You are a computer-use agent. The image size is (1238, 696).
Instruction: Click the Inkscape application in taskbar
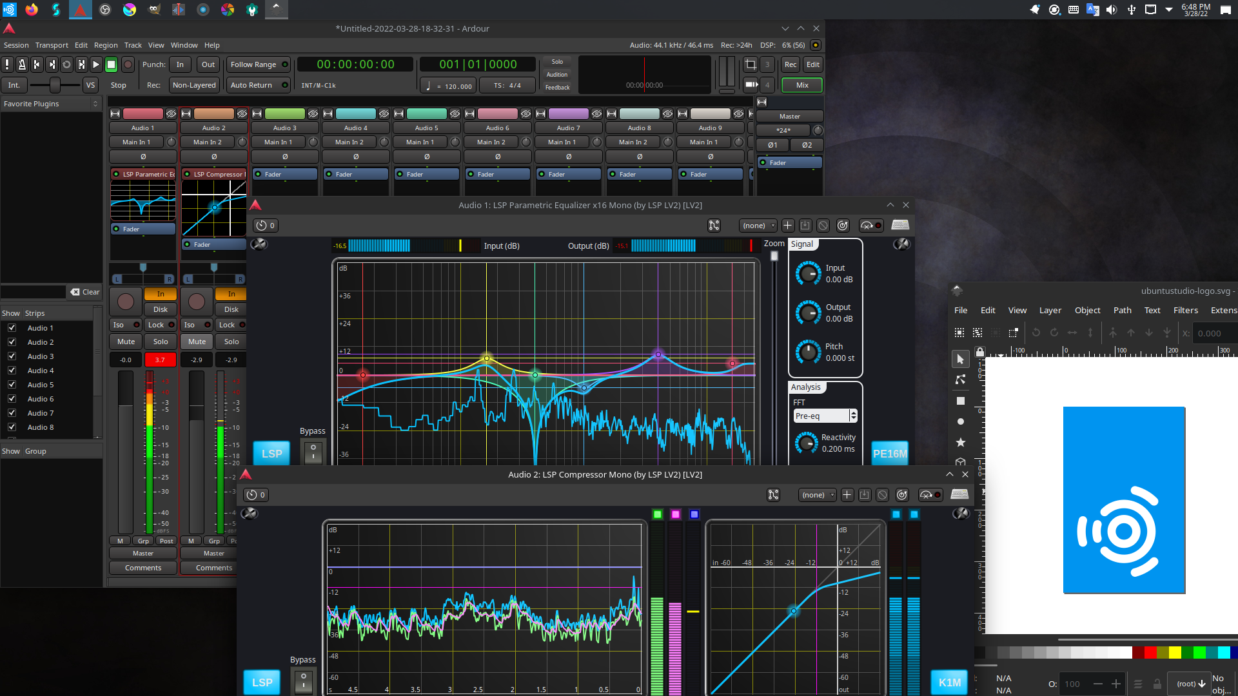click(x=275, y=10)
